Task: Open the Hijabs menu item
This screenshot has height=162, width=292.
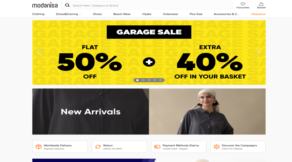Action: tap(147, 14)
